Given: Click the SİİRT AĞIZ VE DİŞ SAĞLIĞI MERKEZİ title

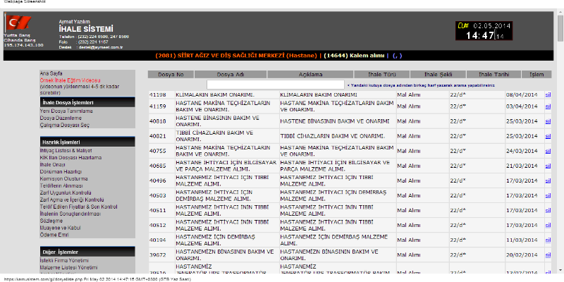Looking at the screenshot, I should pyautogui.click(x=237, y=56).
